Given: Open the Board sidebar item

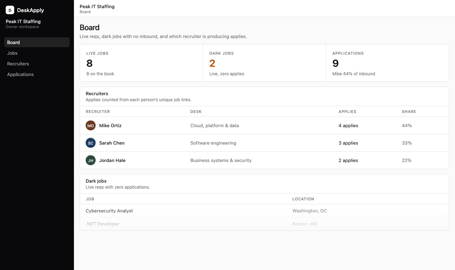Looking at the screenshot, I should click(37, 42).
